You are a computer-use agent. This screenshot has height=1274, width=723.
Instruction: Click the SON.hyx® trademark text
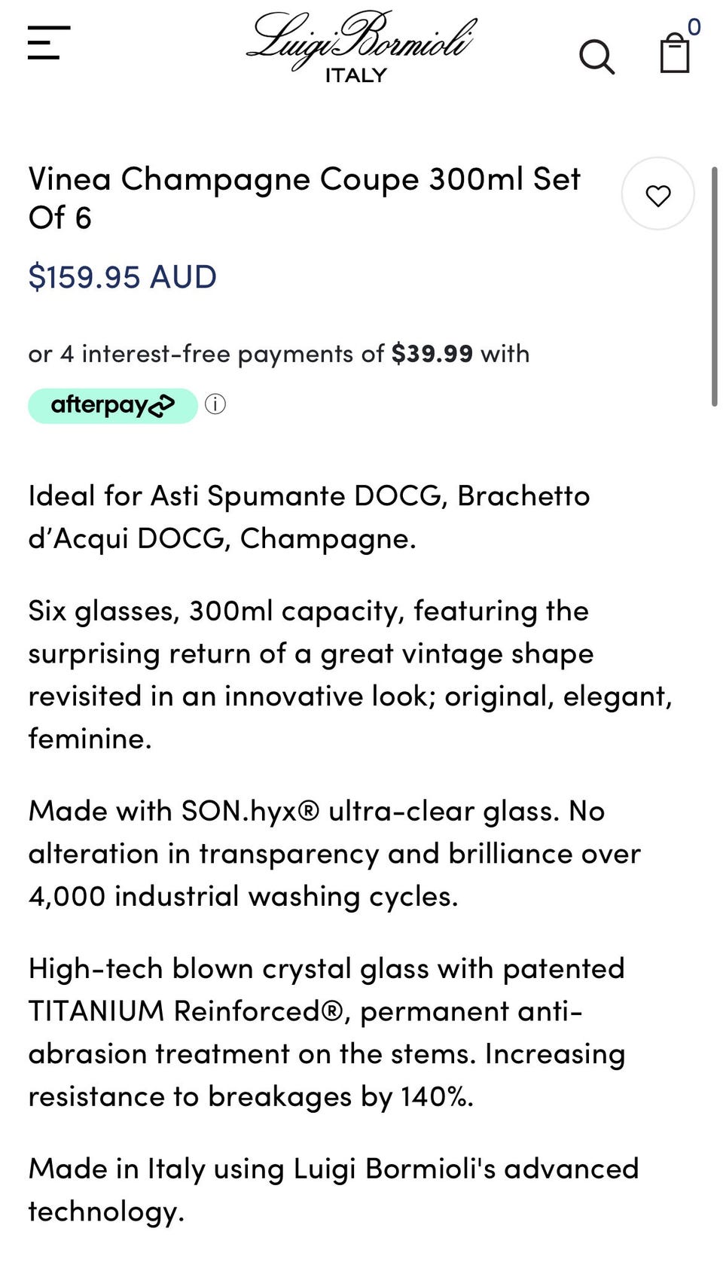click(250, 811)
